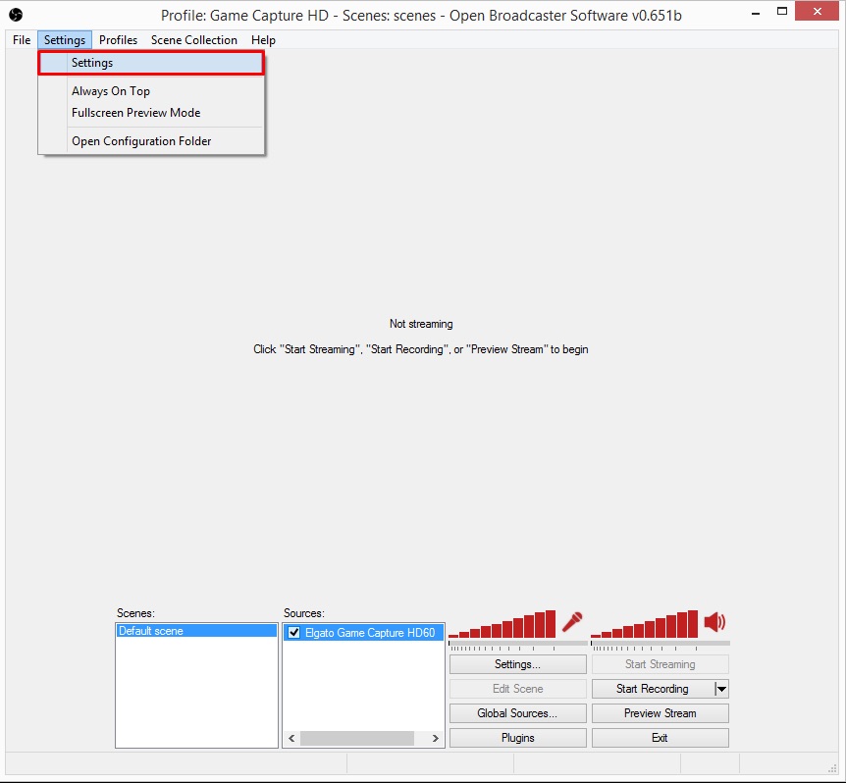Screen dimensions: 846x783
Task: Open the Help menu
Action: pyautogui.click(x=263, y=40)
